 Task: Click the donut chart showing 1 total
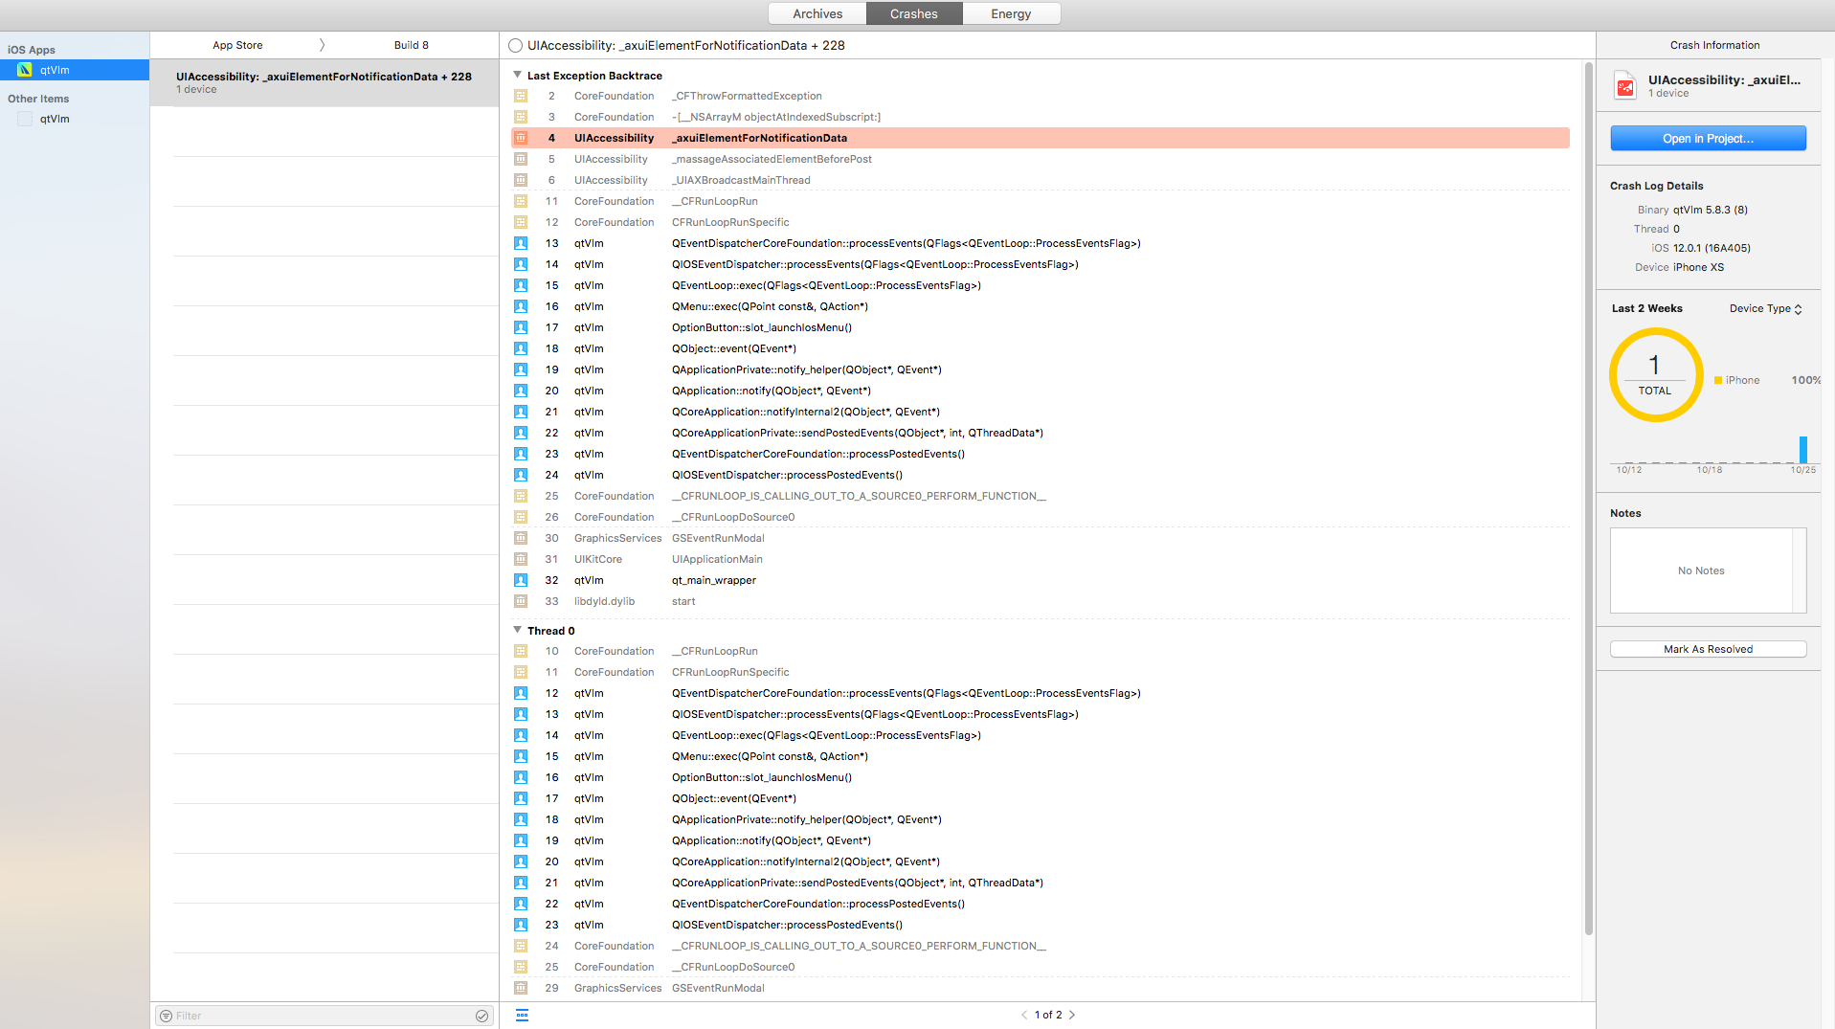pyautogui.click(x=1655, y=375)
